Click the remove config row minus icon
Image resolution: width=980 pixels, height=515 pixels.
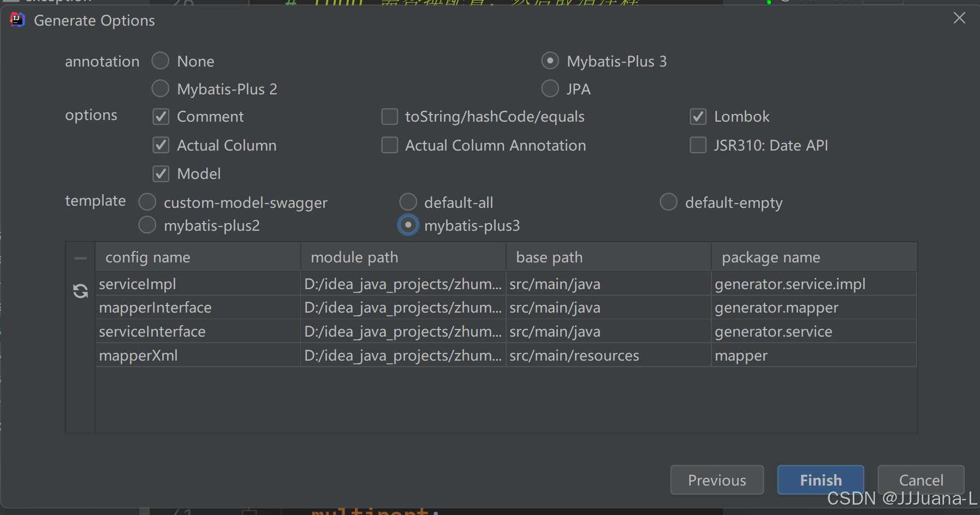click(80, 256)
